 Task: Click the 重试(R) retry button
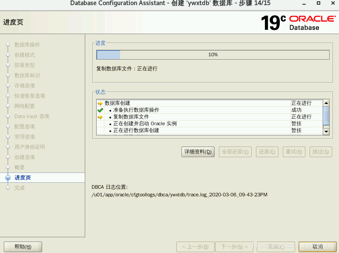pyautogui.click(x=294, y=152)
